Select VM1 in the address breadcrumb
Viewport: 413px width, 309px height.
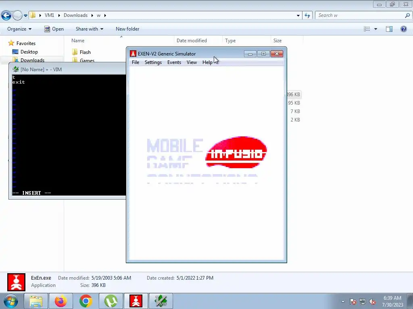pyautogui.click(x=49, y=15)
